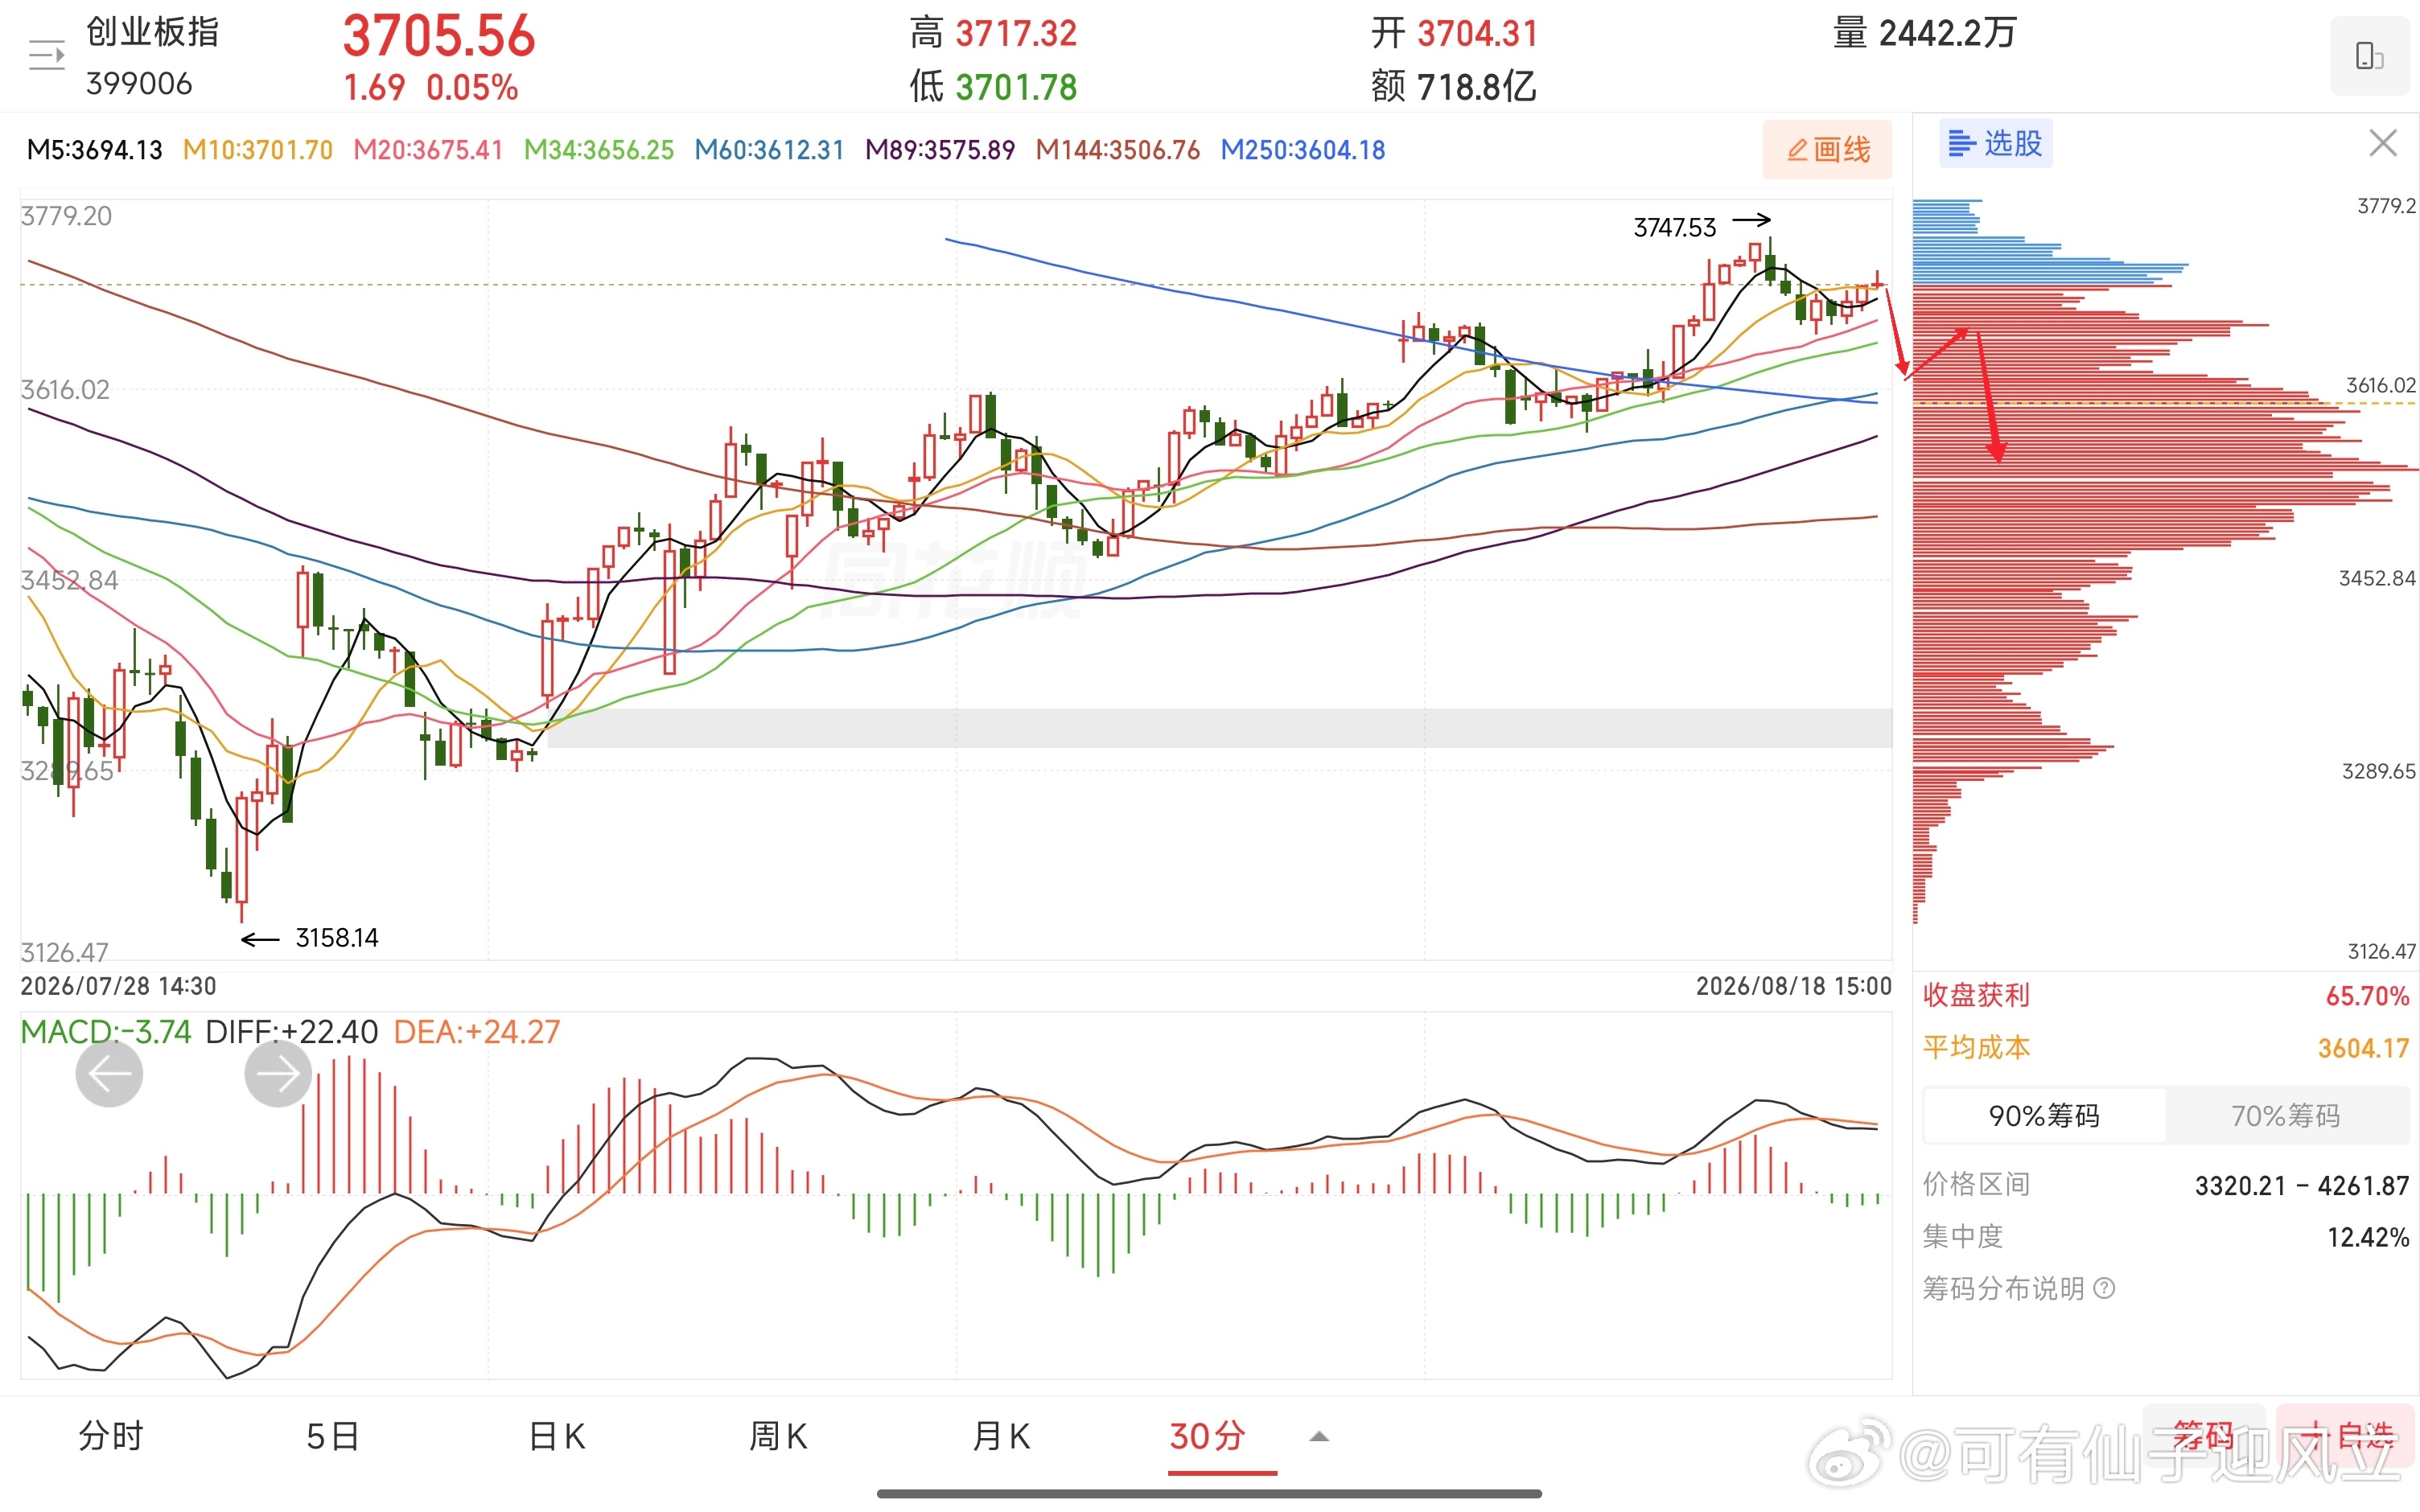Click the 选股 stock picker icon
Viewport: 2420px width, 1512px height.
click(1995, 144)
